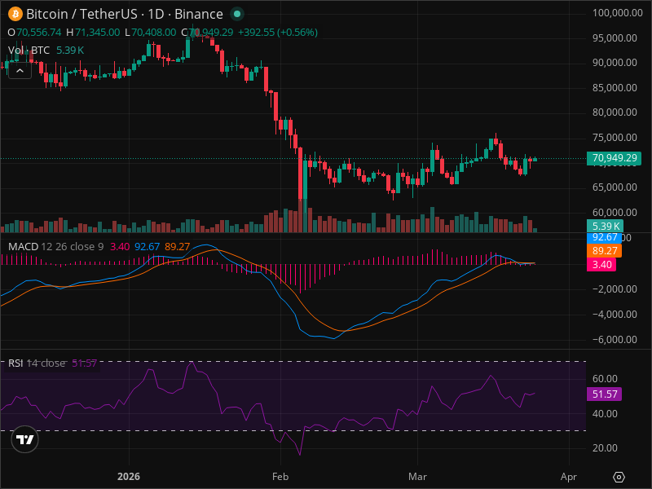Click the Mar date axis label
The width and height of the screenshot is (652, 489).
(x=417, y=477)
